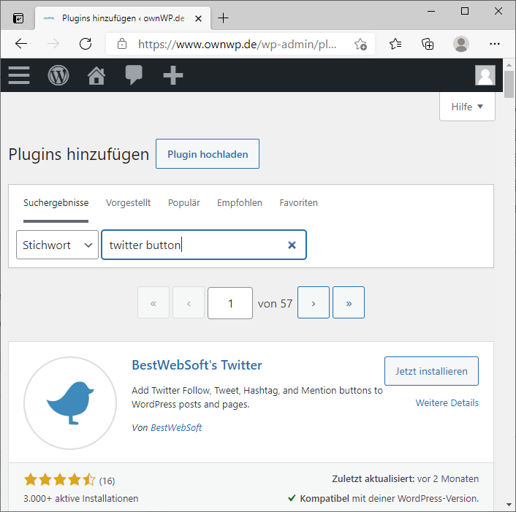Click the browser address bar URL
The height and width of the screenshot is (512, 516).
(x=237, y=44)
